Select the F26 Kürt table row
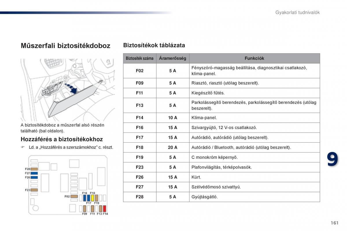Screen dimensions: 347x231 click(222, 177)
